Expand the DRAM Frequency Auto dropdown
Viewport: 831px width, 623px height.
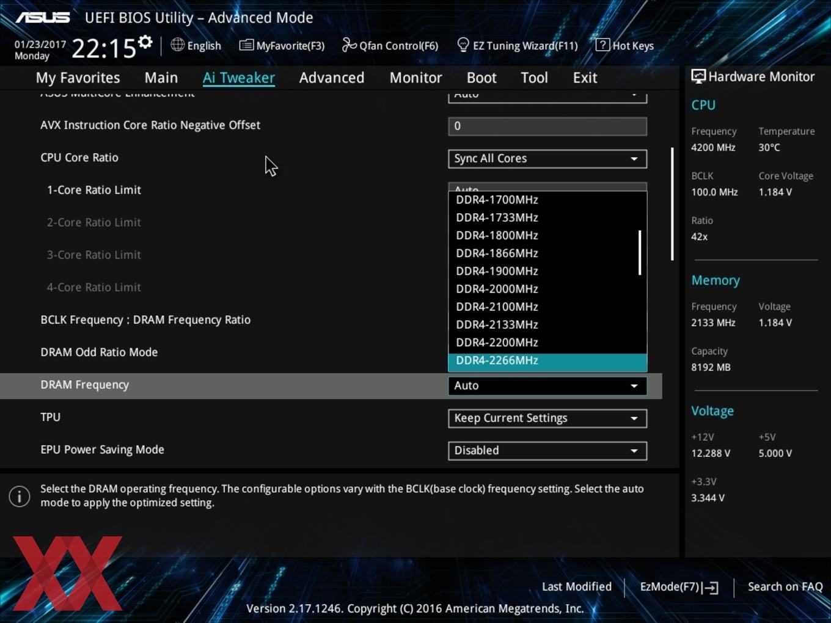(x=547, y=385)
